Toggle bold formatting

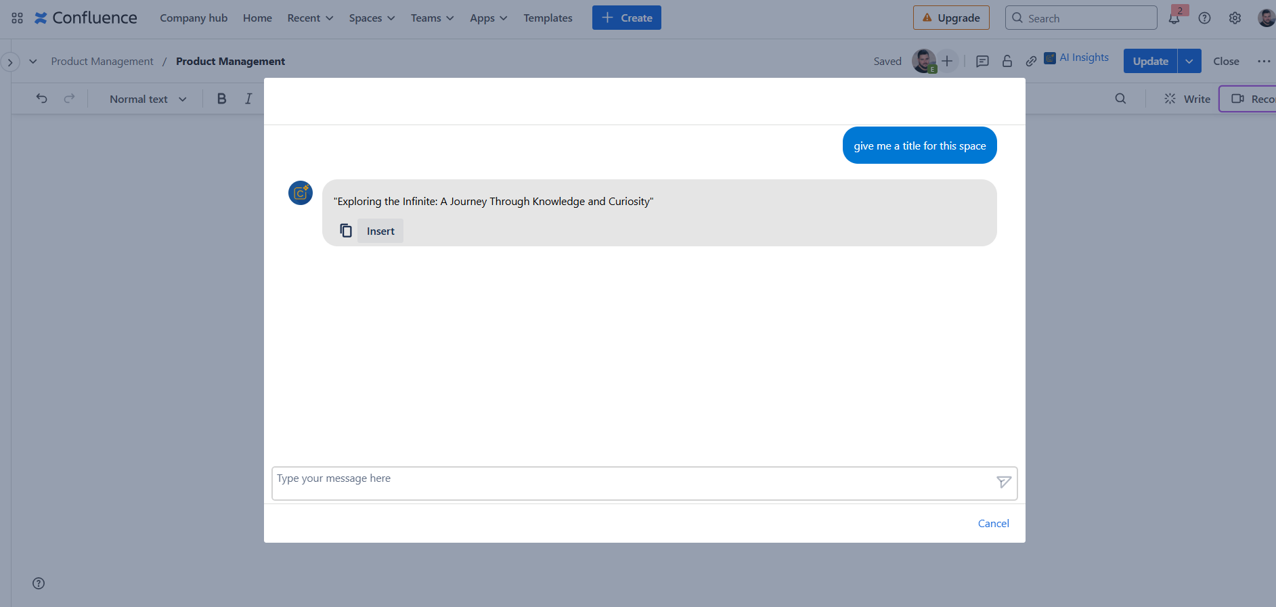point(221,99)
